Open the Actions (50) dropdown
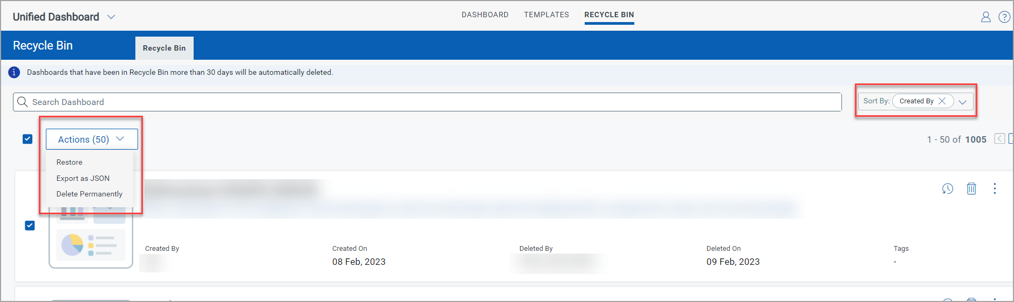The image size is (1014, 302). click(92, 139)
